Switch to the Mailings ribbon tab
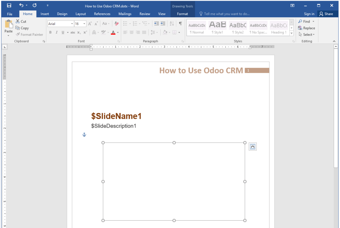This screenshot has width=340, height=228. click(125, 14)
